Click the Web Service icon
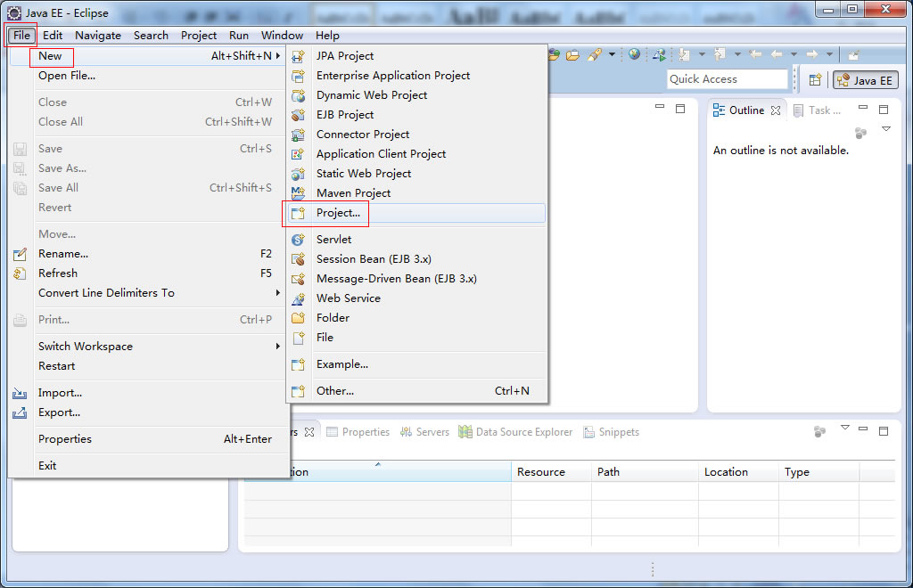913x588 pixels. click(x=298, y=299)
